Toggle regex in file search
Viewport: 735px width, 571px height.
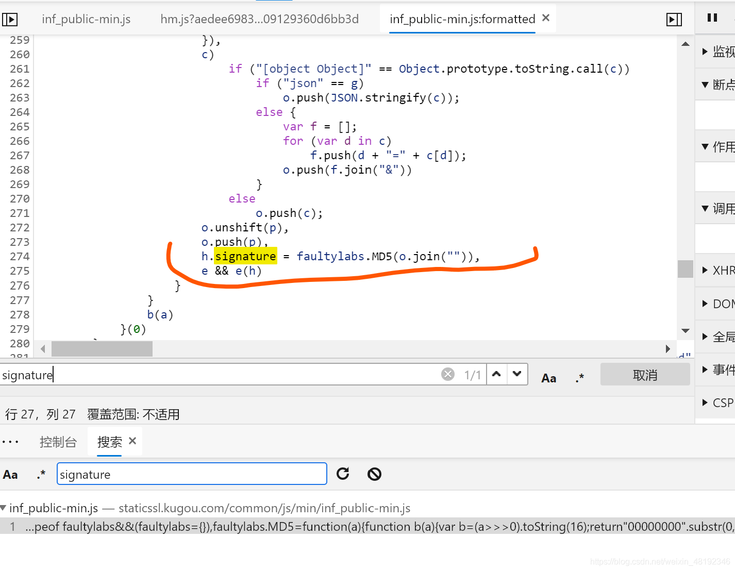[580, 378]
